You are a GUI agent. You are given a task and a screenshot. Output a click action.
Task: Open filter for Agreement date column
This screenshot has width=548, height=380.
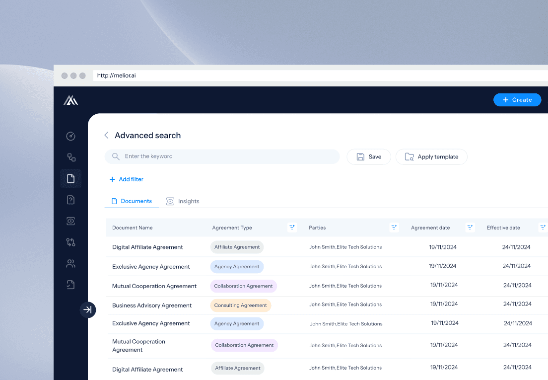click(x=470, y=228)
